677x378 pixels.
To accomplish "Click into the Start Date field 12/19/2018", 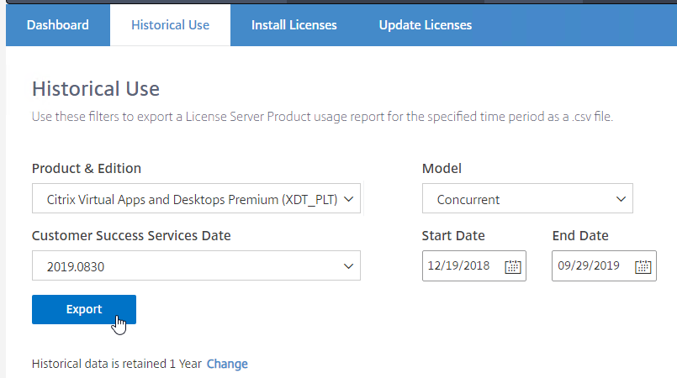I will 474,265.
